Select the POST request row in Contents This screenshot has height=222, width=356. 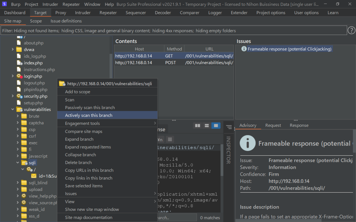pos(174,63)
